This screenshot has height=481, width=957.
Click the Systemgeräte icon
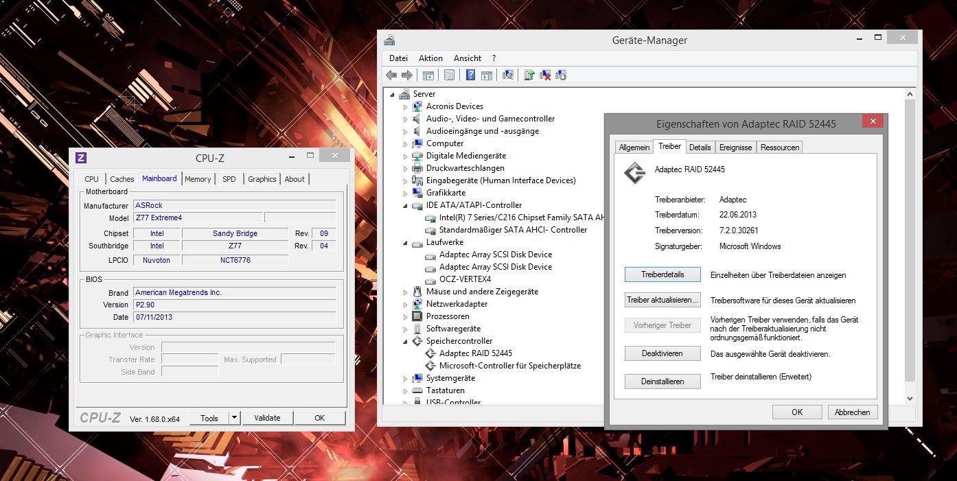coord(417,378)
